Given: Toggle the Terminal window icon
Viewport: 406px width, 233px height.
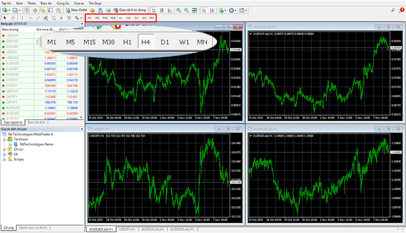Looking at the screenshot, I should click(x=50, y=10).
